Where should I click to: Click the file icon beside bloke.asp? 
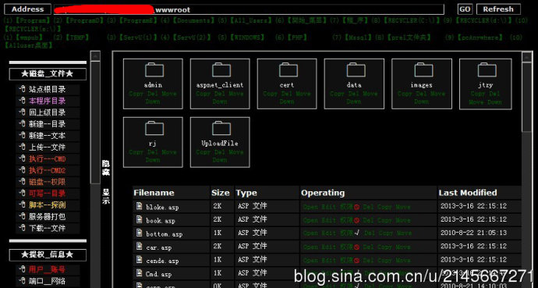139,206
